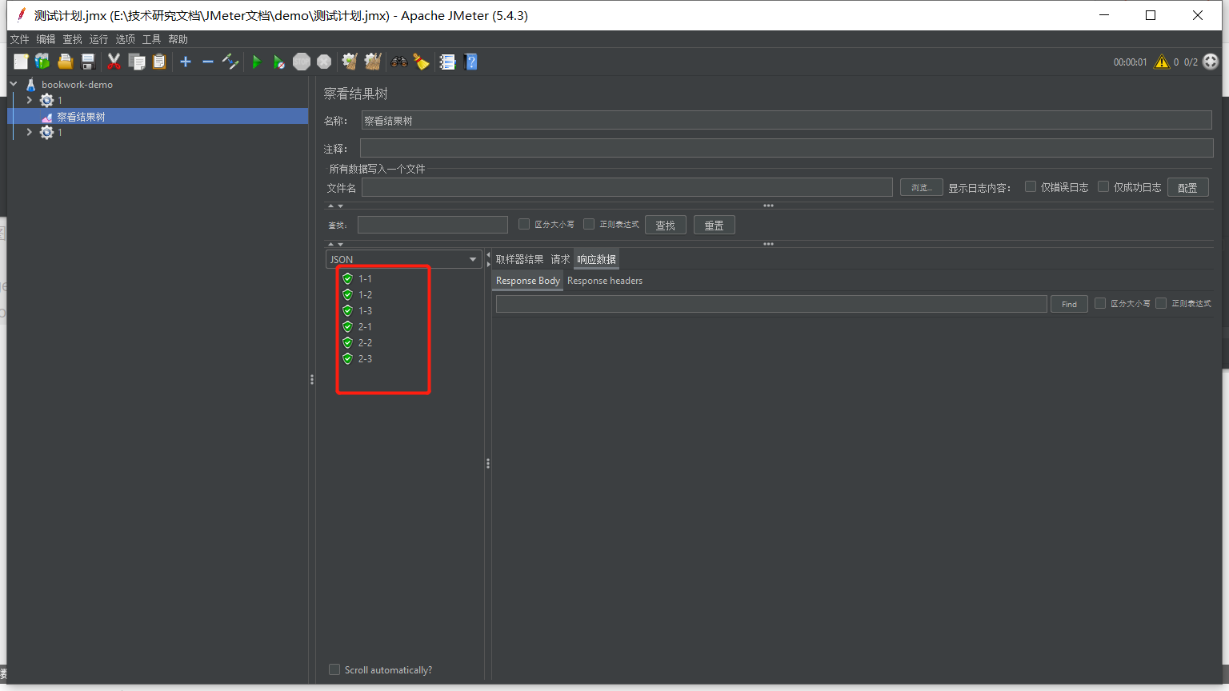Viewport: 1229px width, 691px height.
Task: Focus the 名称 name input field
Action: coord(787,120)
